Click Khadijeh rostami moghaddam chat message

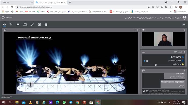click(172, 84)
